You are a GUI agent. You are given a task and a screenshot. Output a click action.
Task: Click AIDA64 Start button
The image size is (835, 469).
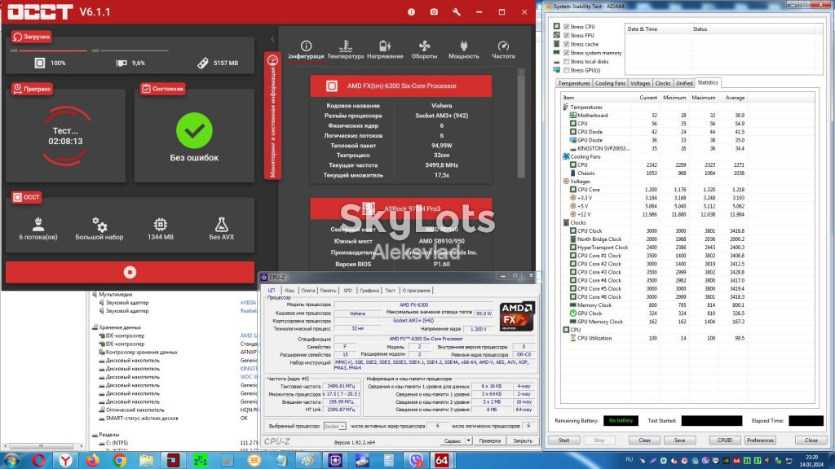click(564, 441)
